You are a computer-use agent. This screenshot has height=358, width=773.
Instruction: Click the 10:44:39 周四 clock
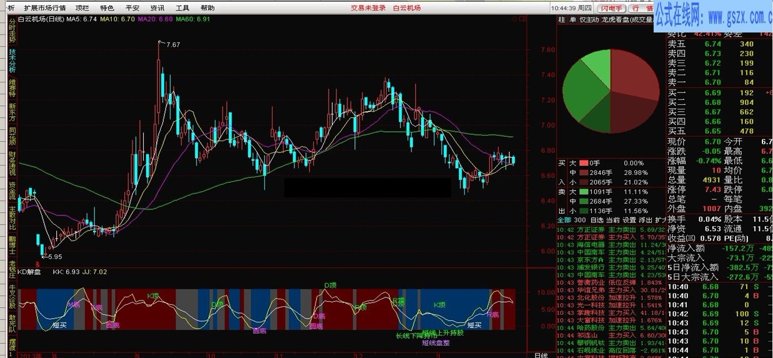(x=572, y=8)
